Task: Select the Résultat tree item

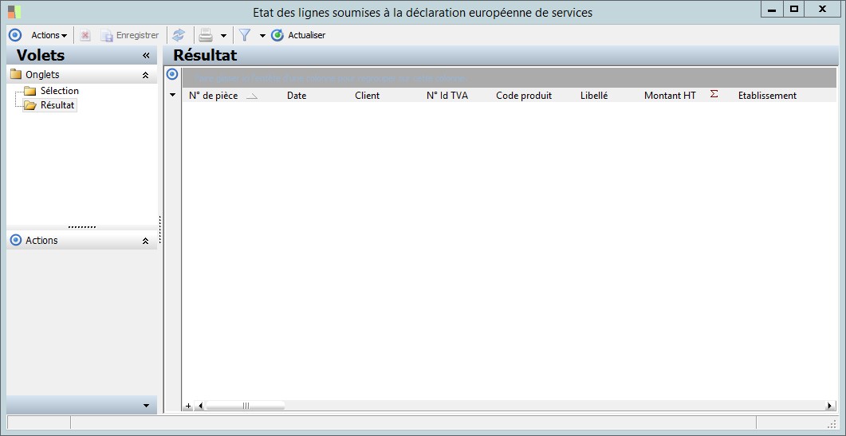Action: pyautogui.click(x=57, y=105)
